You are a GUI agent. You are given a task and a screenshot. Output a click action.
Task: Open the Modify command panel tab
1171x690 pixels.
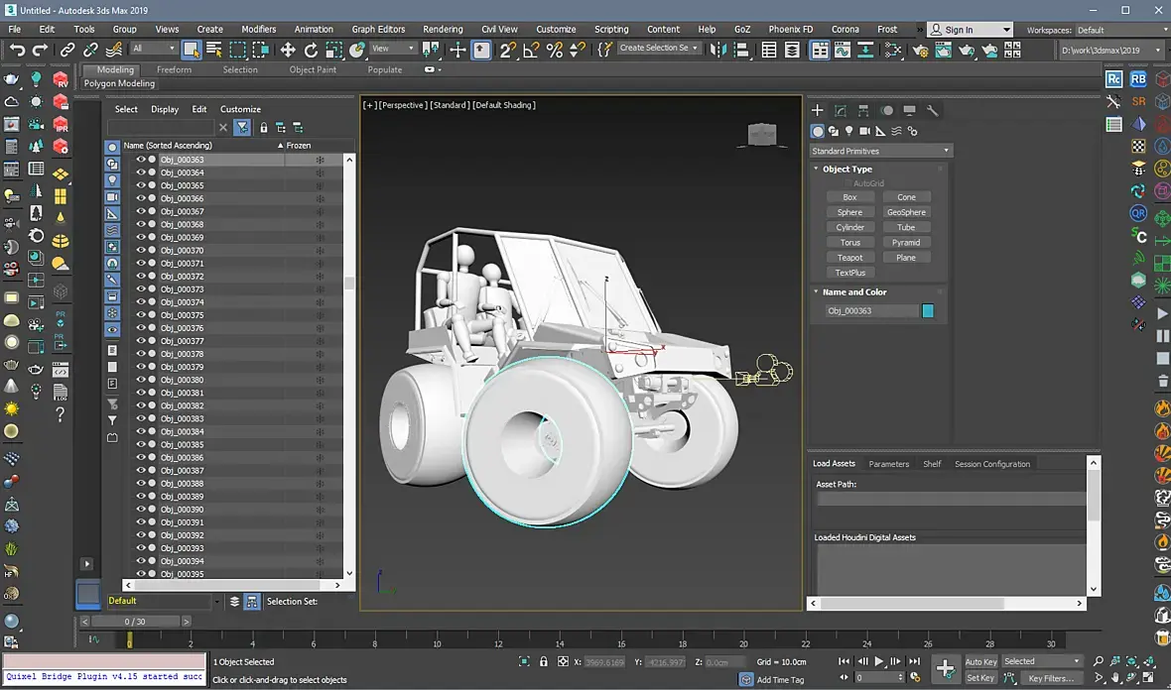click(x=841, y=111)
